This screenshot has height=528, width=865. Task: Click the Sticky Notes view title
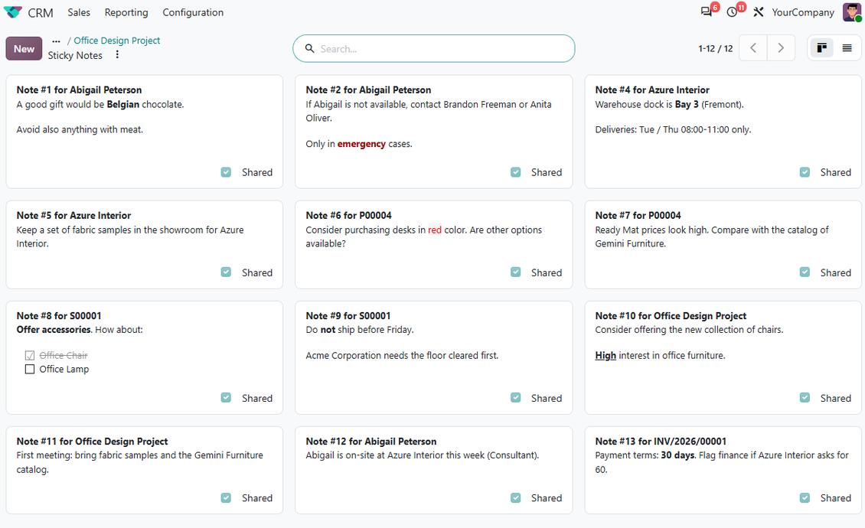tap(75, 55)
